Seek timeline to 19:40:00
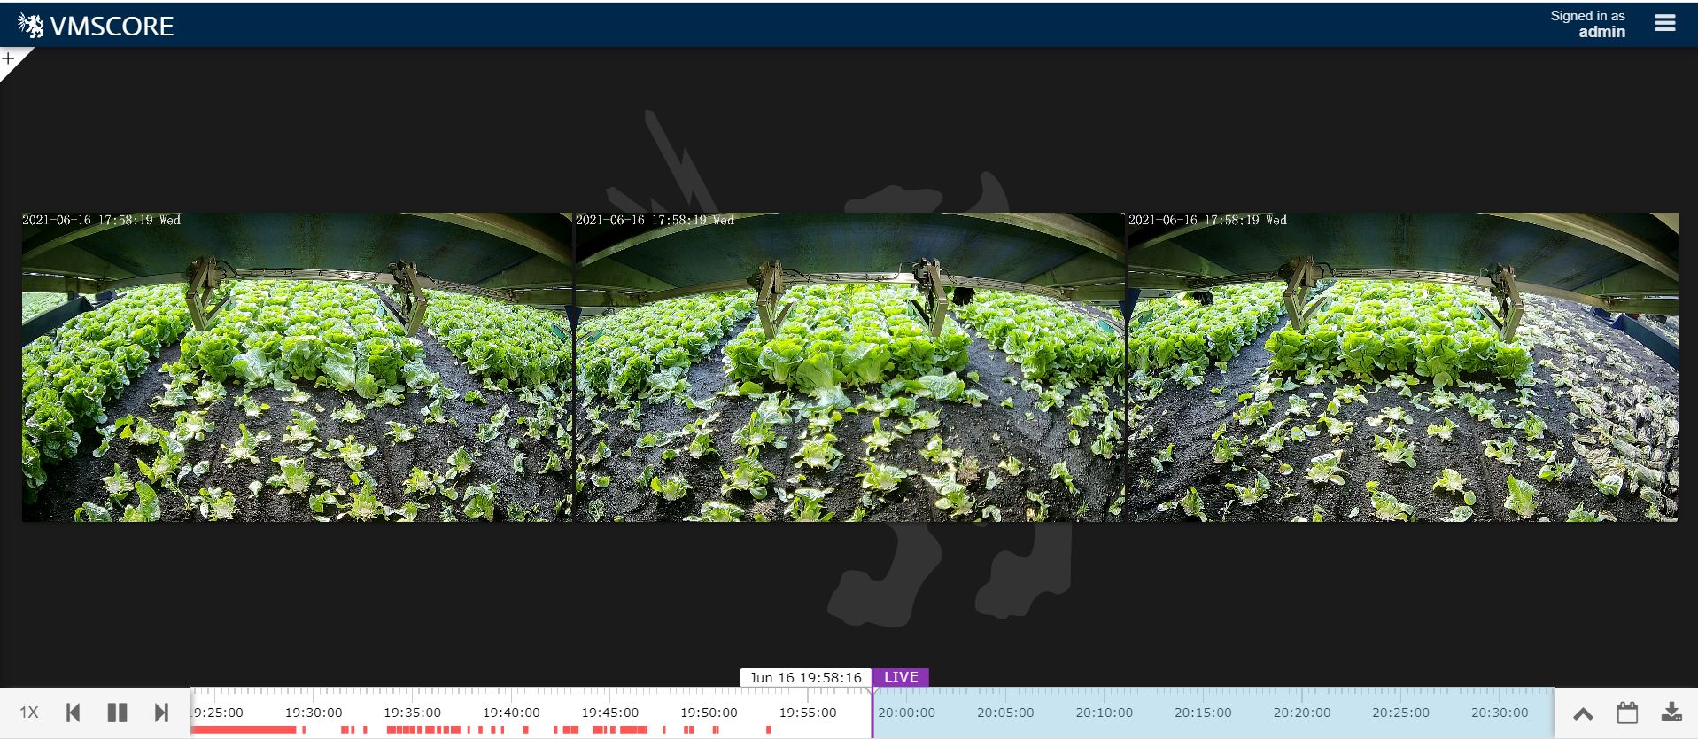 coord(511,713)
